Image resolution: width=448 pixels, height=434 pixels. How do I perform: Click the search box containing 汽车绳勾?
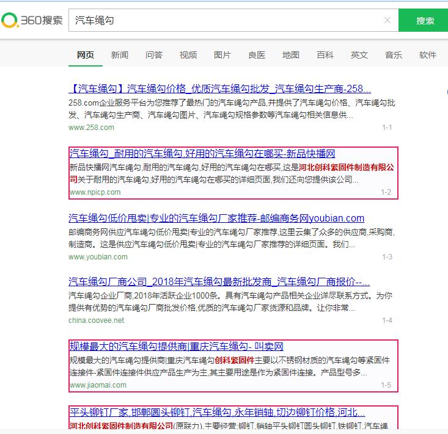coord(226,20)
